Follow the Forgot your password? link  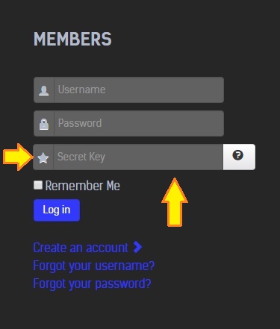(92, 283)
